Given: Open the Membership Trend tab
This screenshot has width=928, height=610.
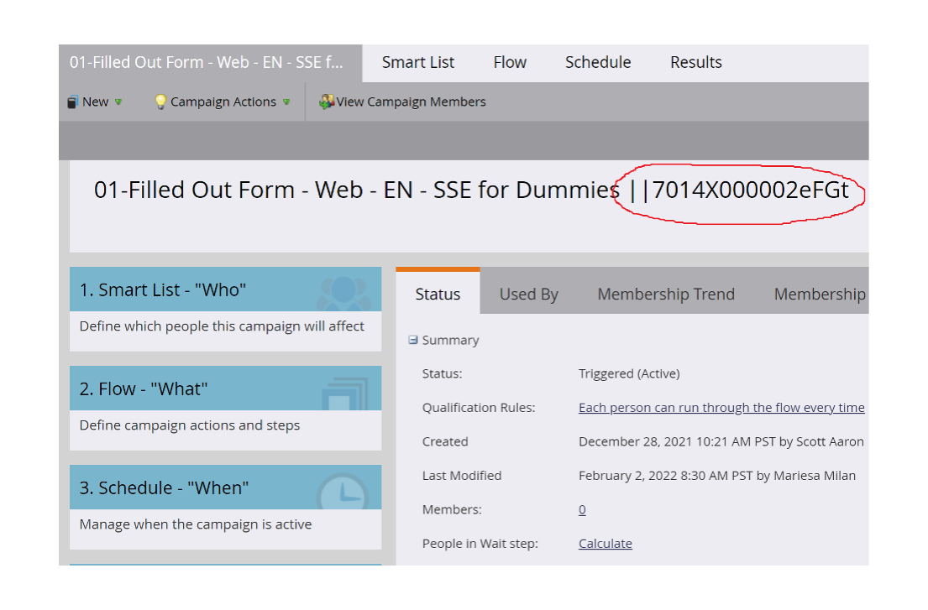Looking at the screenshot, I should [666, 295].
